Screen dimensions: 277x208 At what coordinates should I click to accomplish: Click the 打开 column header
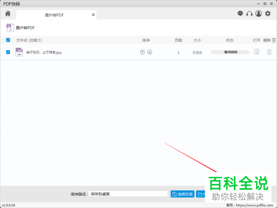coord(257,40)
